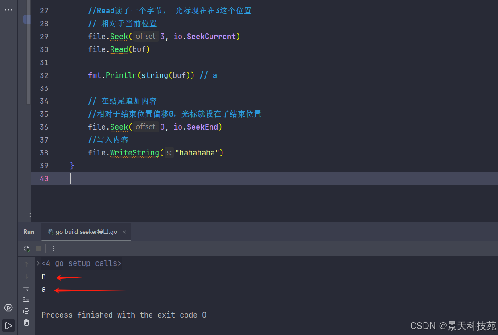The height and width of the screenshot is (335, 498).
Task: Rerun the go build seeker program
Action: [27, 249]
